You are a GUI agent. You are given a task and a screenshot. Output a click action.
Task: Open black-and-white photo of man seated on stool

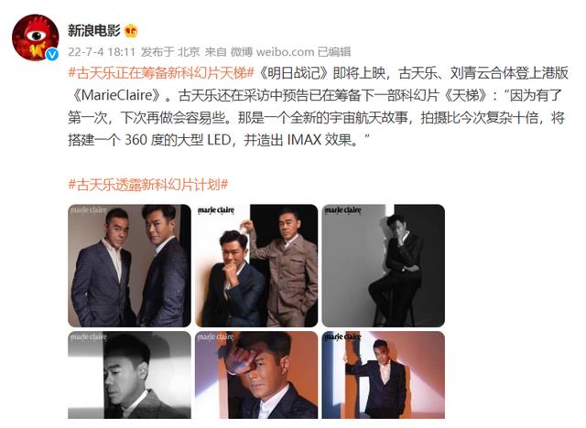(x=383, y=266)
